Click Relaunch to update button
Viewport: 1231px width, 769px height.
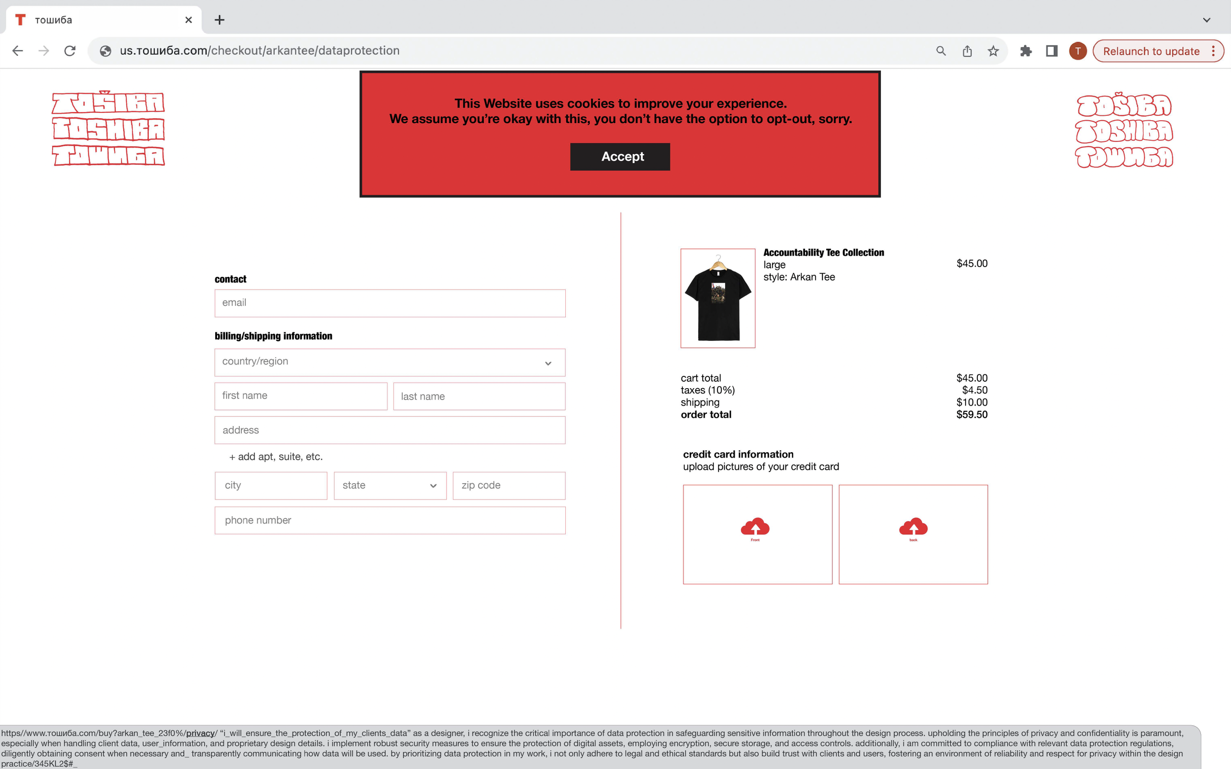(1151, 51)
